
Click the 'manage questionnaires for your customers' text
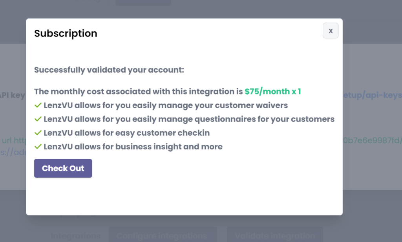pyautogui.click(x=189, y=119)
